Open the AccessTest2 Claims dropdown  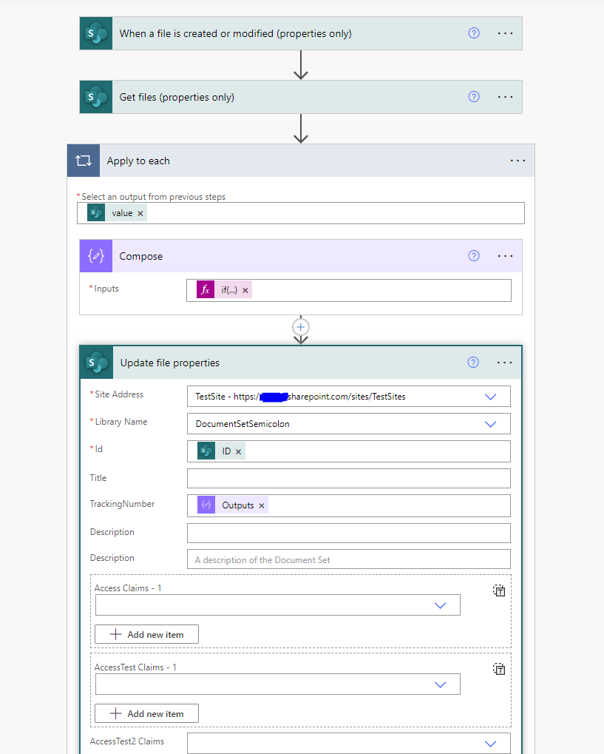[489, 743]
